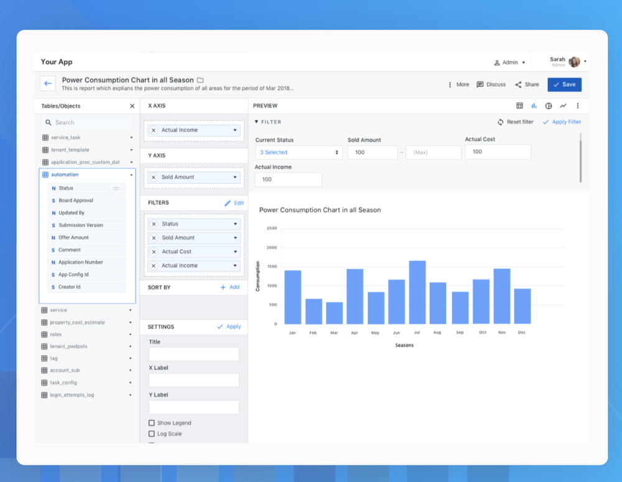Click the back arrow beside report title

click(47, 83)
